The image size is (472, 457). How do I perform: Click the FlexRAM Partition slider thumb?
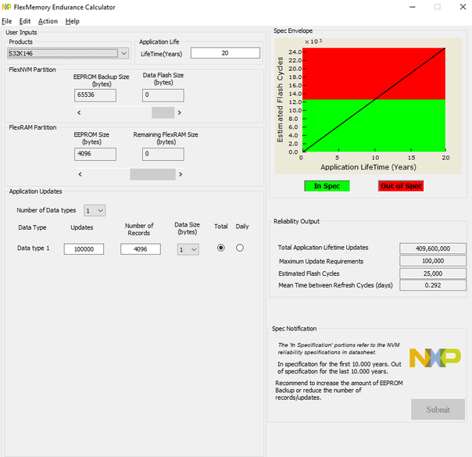pos(153,174)
